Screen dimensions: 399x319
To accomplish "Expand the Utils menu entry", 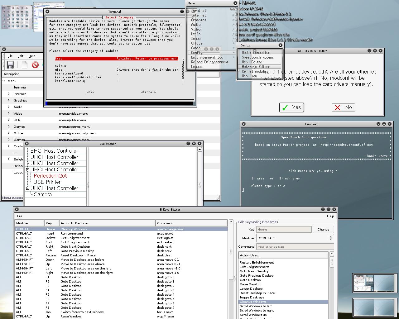I will click(x=8, y=120).
